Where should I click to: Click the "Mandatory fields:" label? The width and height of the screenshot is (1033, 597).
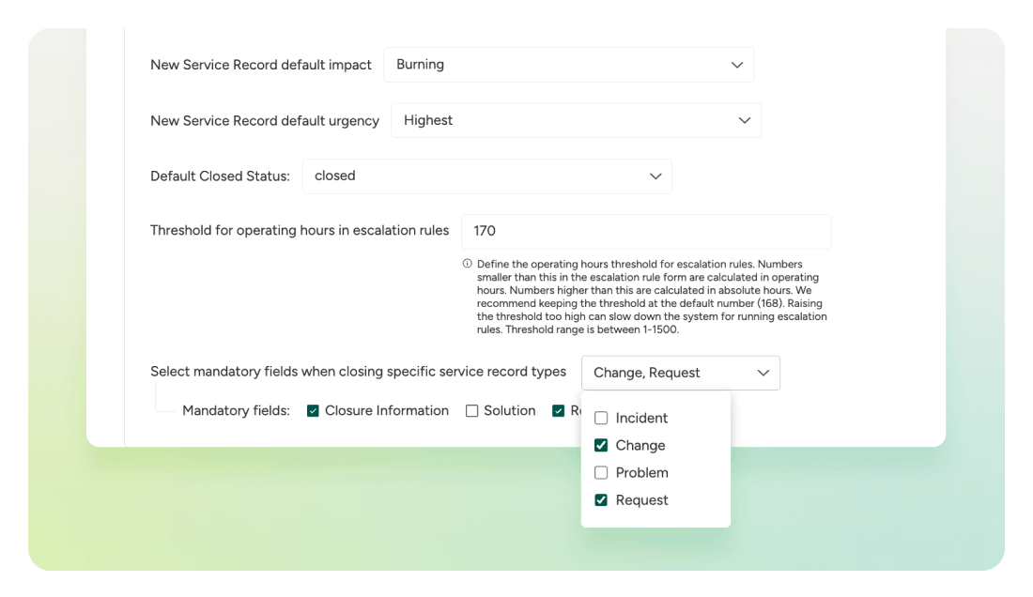pos(236,411)
